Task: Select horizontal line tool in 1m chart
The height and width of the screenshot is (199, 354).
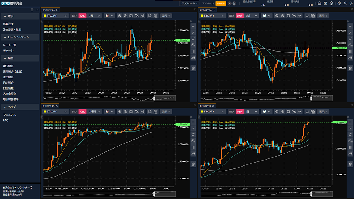Action: pos(193,27)
